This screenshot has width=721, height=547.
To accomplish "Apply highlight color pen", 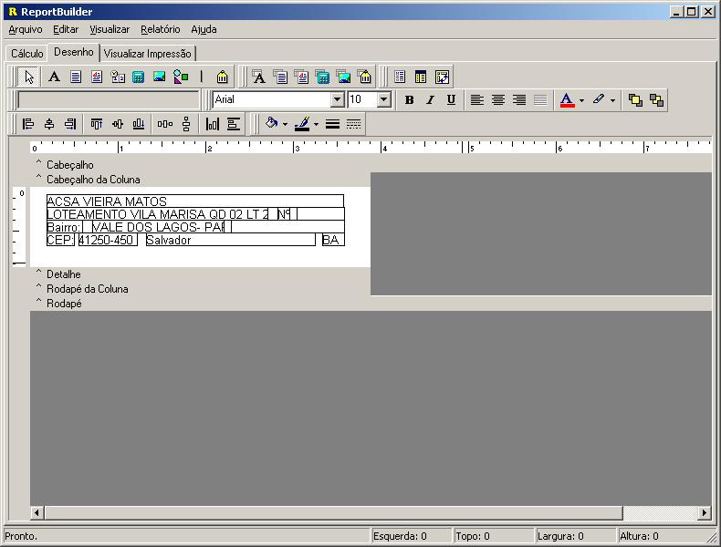I will click(598, 100).
